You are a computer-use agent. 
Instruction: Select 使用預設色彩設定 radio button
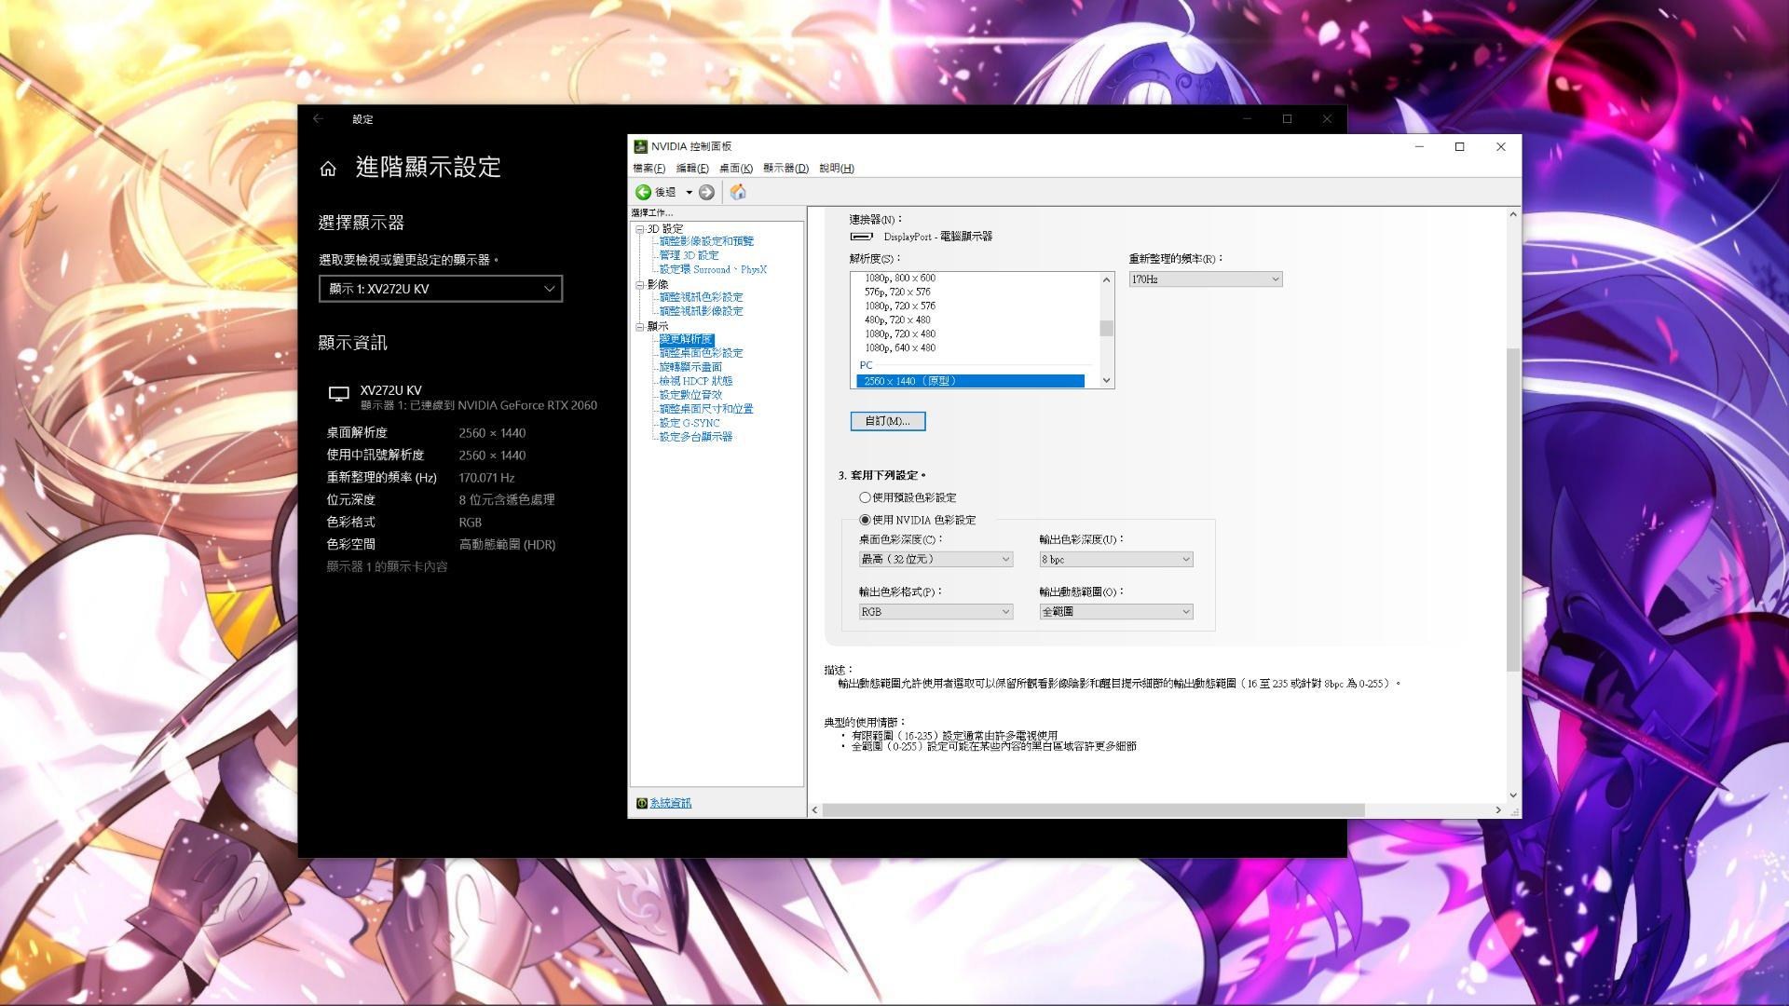point(865,497)
